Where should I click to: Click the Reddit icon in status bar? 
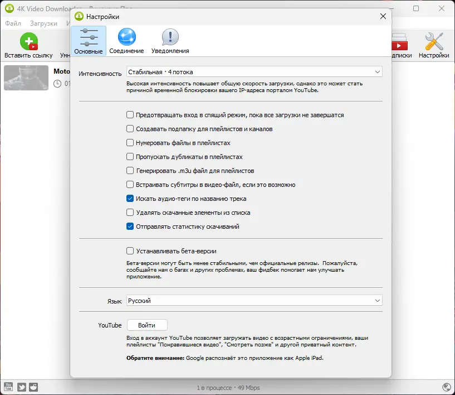pos(33,387)
